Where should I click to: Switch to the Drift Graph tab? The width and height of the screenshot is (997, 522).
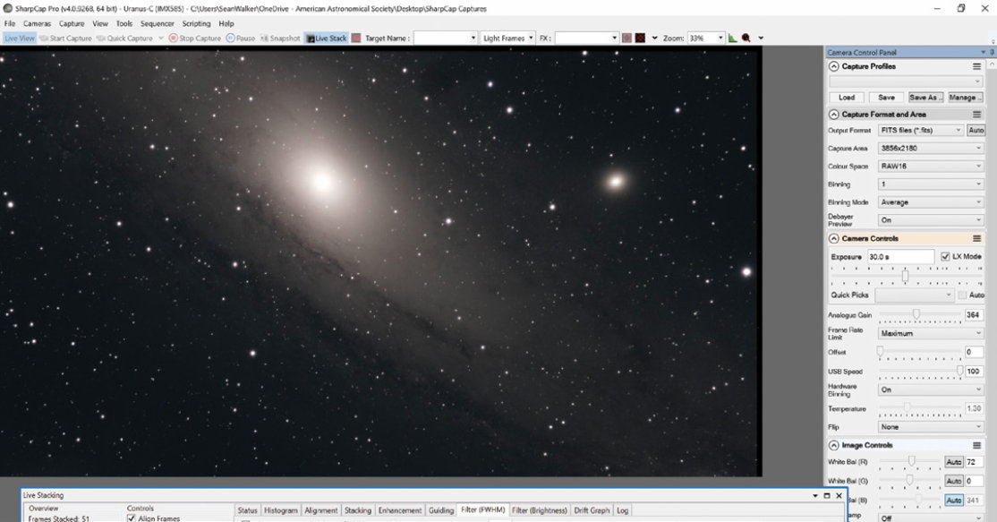pos(592,510)
